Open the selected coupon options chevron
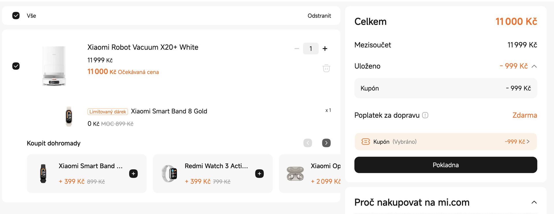This screenshot has height=214, width=554. (528, 142)
